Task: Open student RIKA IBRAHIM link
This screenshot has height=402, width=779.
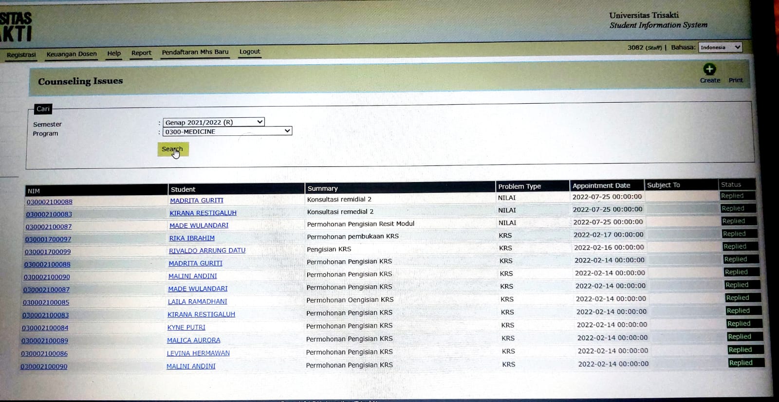Action: click(192, 238)
